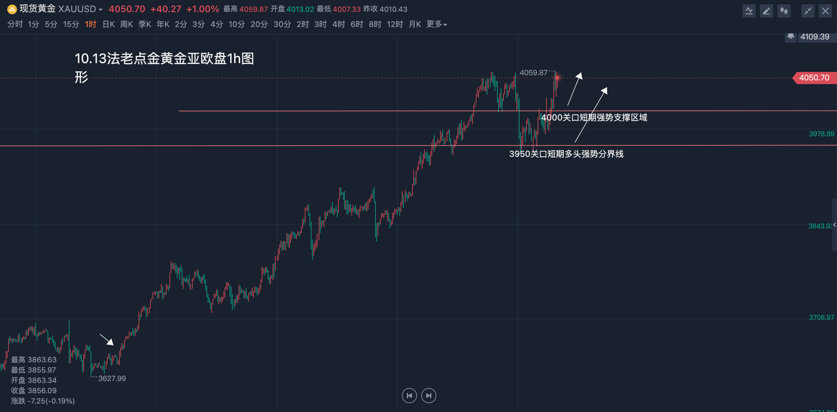Click the 4000关口短期强势支撑区域 annotation
The width and height of the screenshot is (837, 412).
pyautogui.click(x=594, y=118)
